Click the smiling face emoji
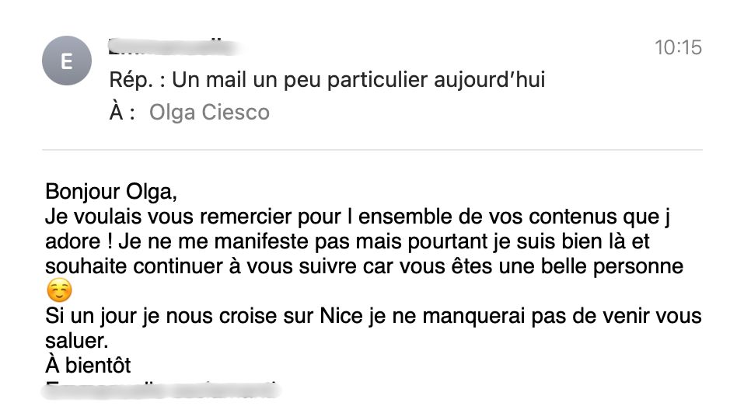 pyautogui.click(x=58, y=292)
